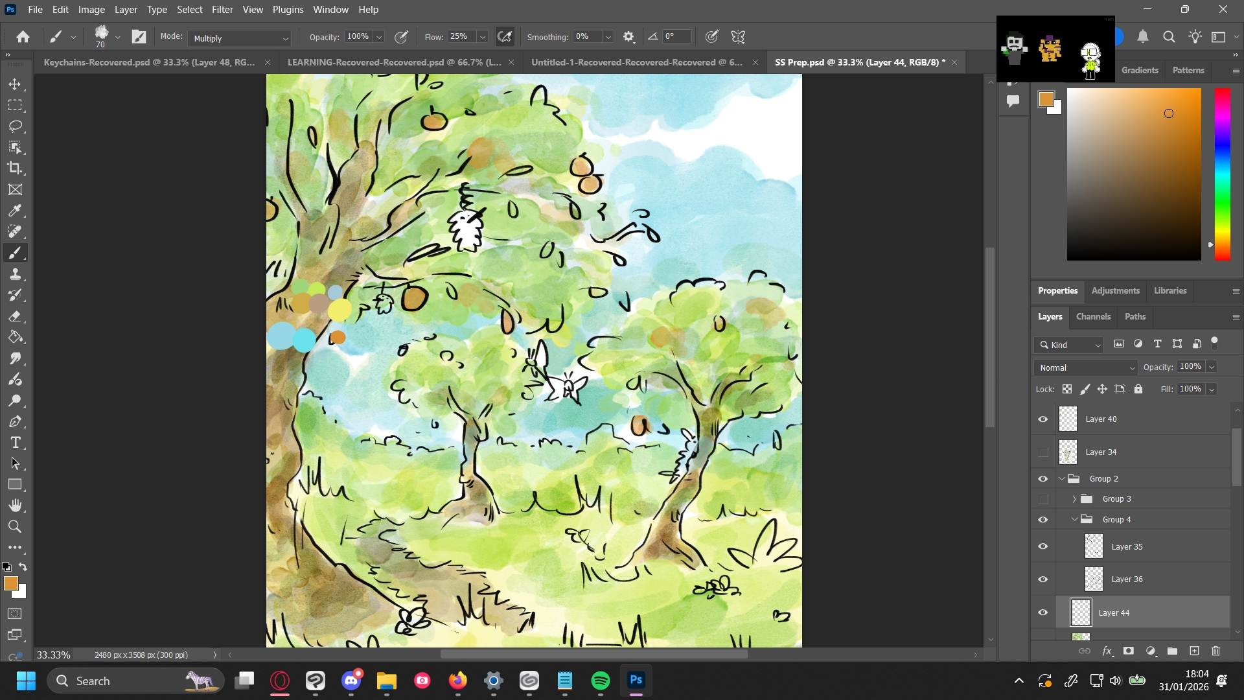Viewport: 1244px width, 700px height.
Task: Select the Horizontal Type tool
Action: point(15,443)
